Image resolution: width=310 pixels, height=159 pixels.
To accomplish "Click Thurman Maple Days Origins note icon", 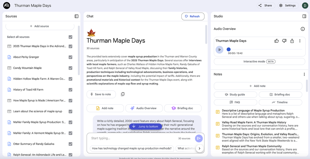I will point(218,136).
